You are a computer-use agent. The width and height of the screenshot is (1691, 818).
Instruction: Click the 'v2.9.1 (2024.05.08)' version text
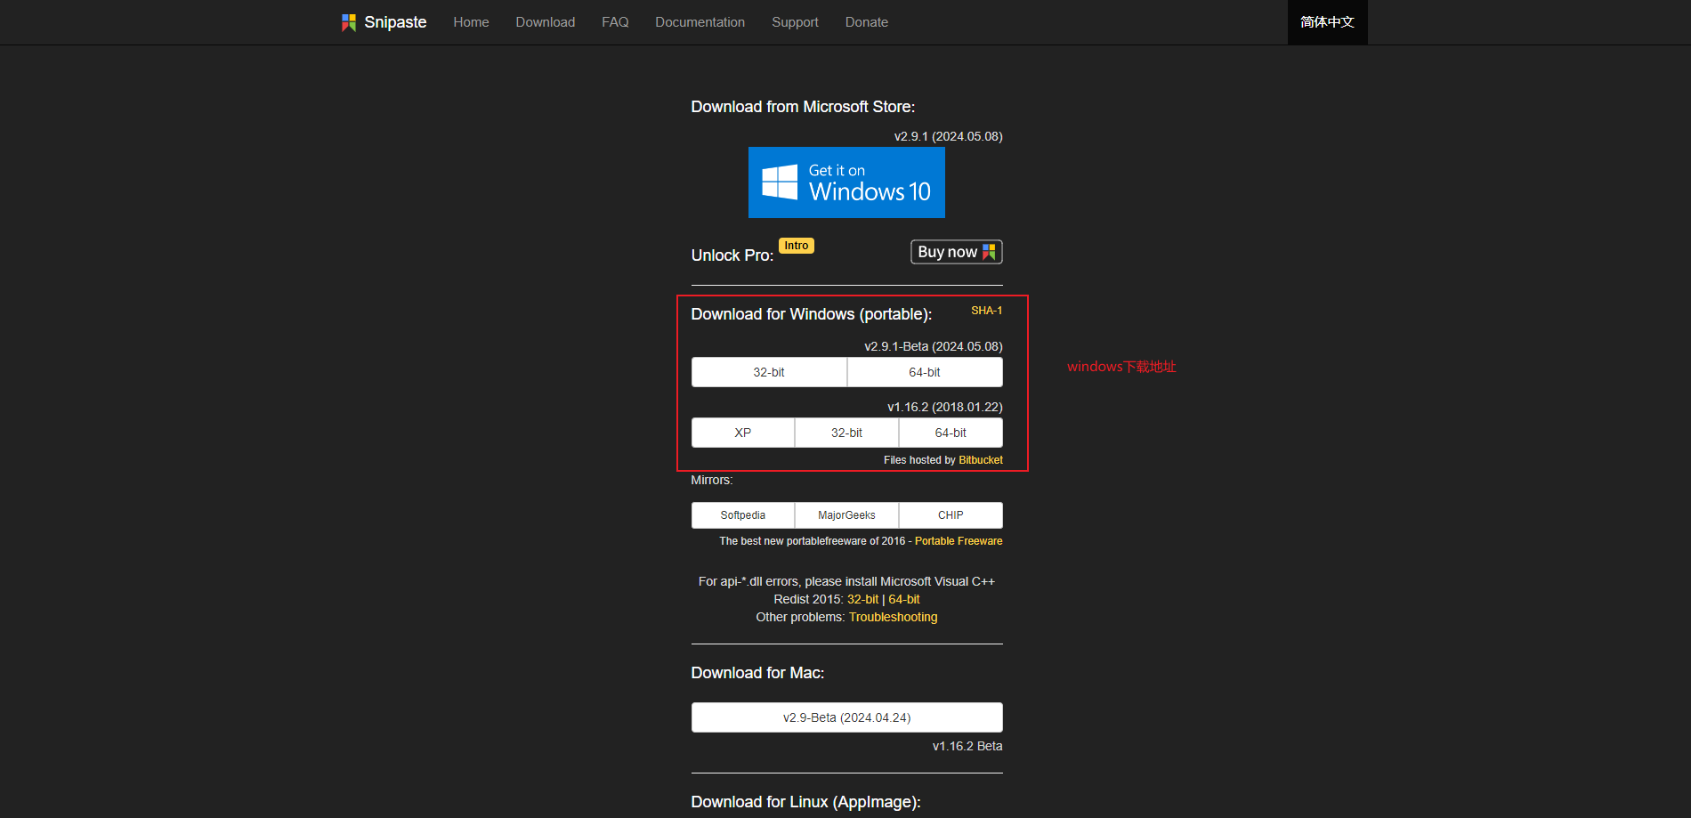point(949,136)
